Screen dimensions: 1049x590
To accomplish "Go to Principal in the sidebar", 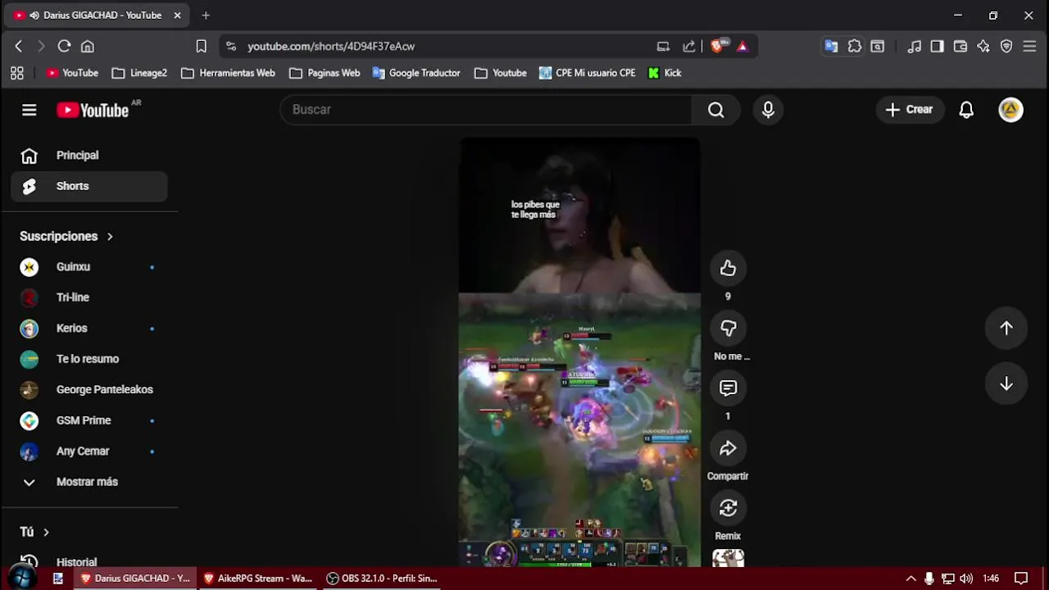I will pos(89,156).
